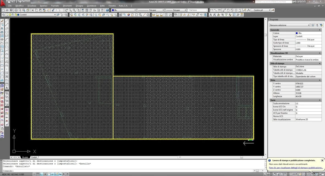
Task: Click the Radius dimension icon
Action: [228, 10]
